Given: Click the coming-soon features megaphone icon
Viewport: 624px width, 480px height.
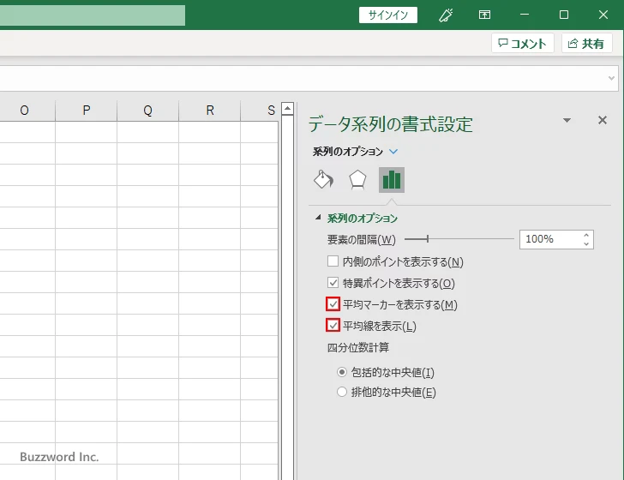Looking at the screenshot, I should (x=446, y=15).
